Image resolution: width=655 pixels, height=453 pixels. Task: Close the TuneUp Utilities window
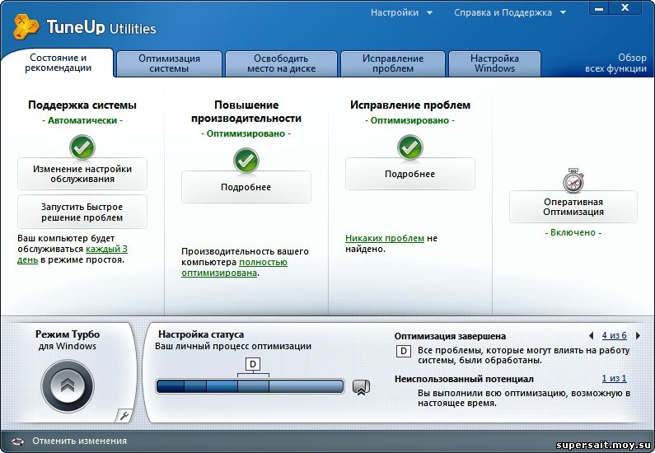click(x=625, y=8)
